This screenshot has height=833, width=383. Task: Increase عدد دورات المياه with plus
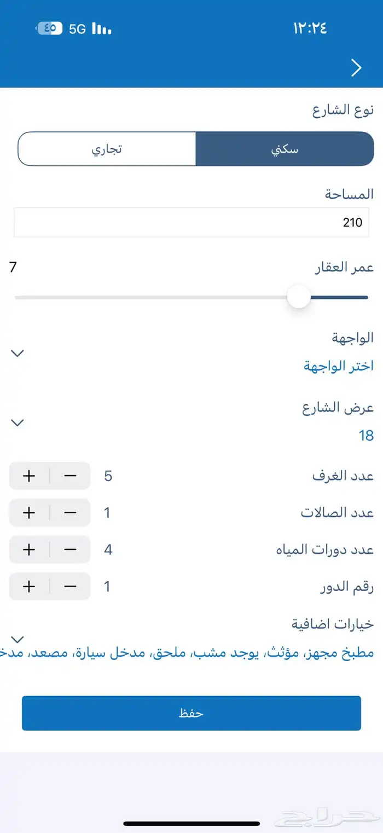tap(28, 549)
